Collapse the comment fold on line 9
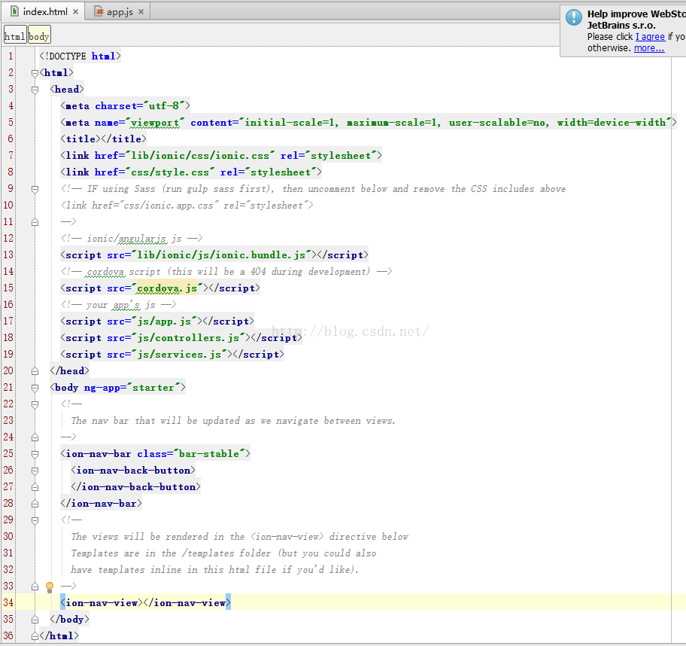Screen dimensions: 686x646 point(35,189)
